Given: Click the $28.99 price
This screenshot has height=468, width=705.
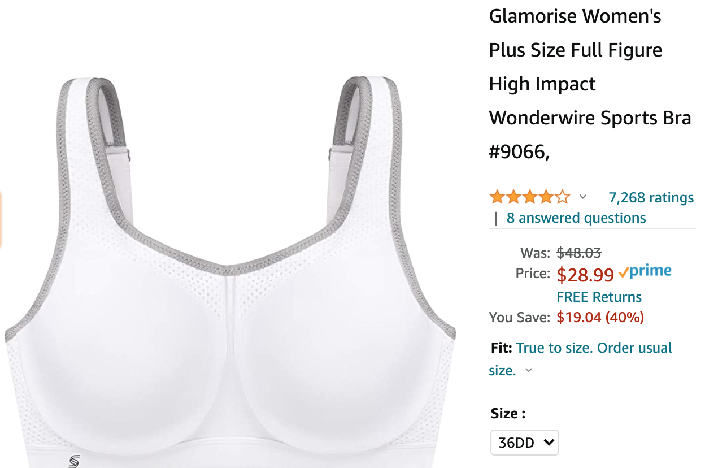Looking at the screenshot, I should [x=585, y=275].
